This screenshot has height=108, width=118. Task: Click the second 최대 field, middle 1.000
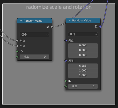[83, 70]
